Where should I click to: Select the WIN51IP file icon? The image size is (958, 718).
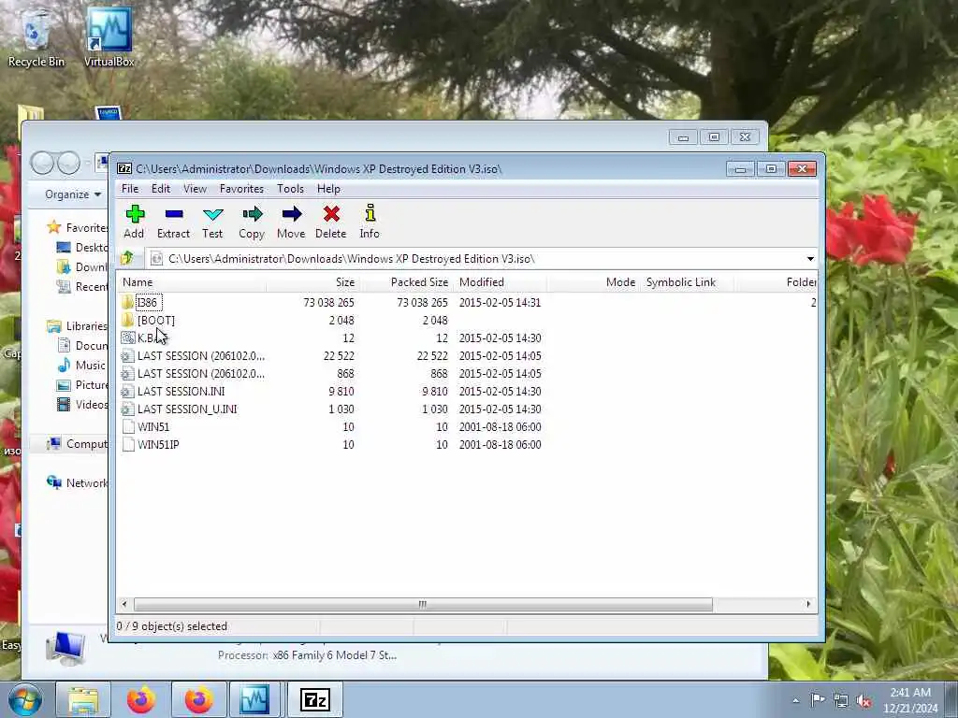(x=127, y=444)
